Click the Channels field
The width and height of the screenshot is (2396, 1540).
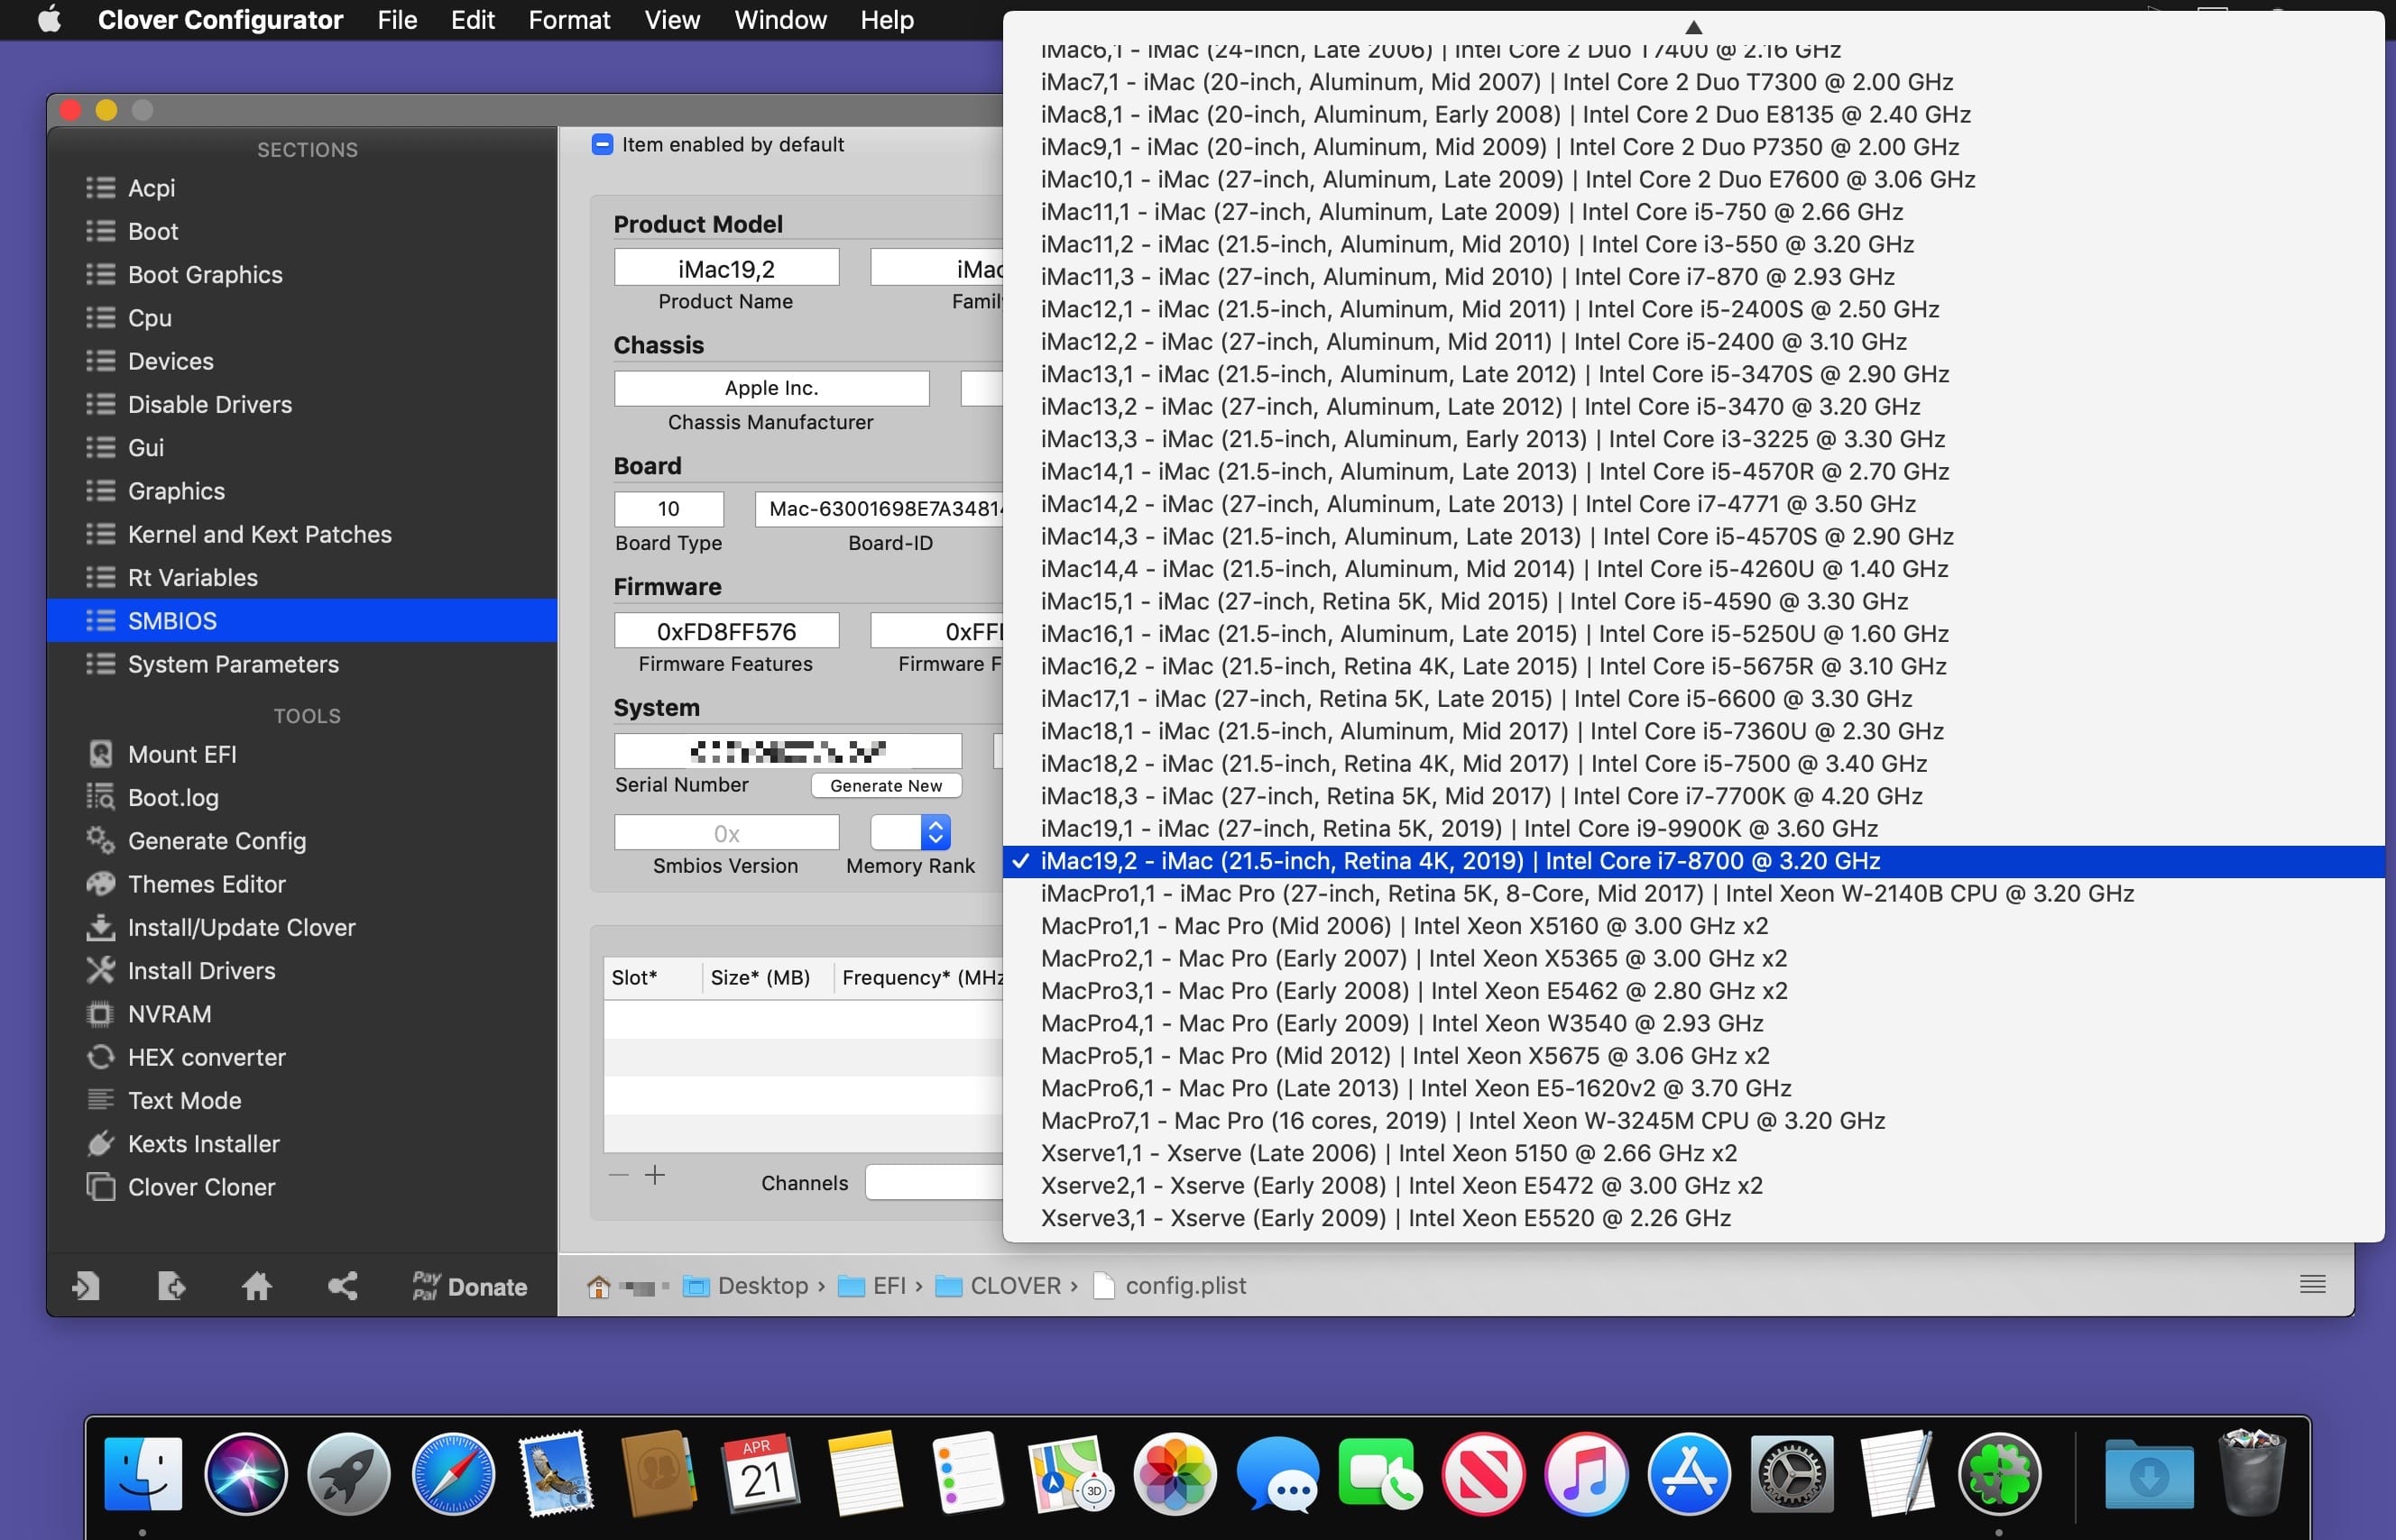click(x=935, y=1182)
